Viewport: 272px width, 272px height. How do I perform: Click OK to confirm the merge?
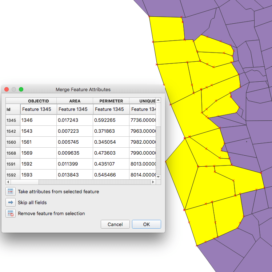pyautogui.click(x=147, y=224)
